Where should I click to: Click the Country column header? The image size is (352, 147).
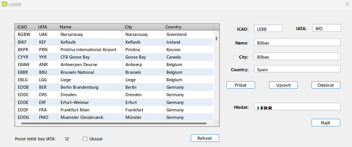(x=188, y=27)
